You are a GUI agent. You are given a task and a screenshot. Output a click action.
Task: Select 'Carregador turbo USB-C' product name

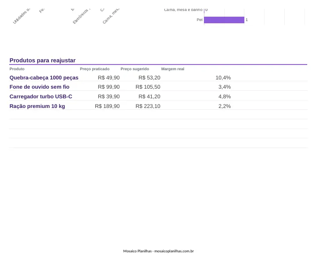pos(41,97)
